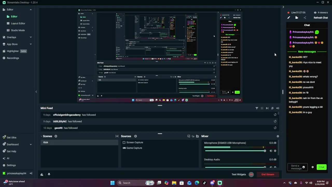Screen dimensions: 332x187
Task: Add a new source with the plus icon
Action: (x=135, y=136)
